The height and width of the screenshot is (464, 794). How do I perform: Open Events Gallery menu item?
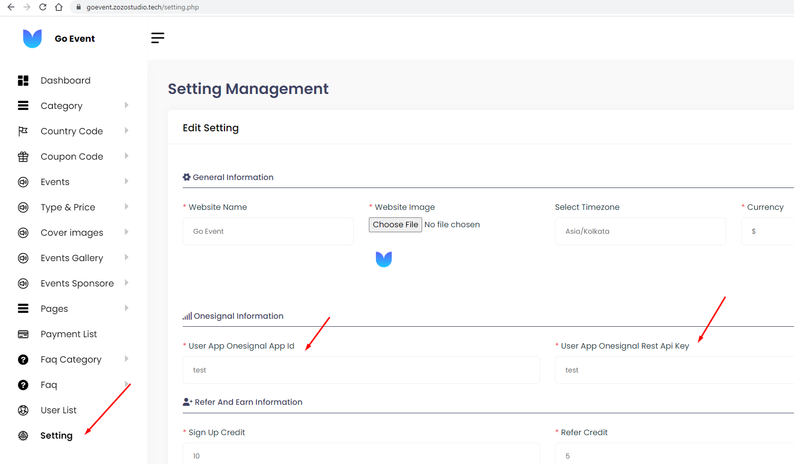[72, 258]
